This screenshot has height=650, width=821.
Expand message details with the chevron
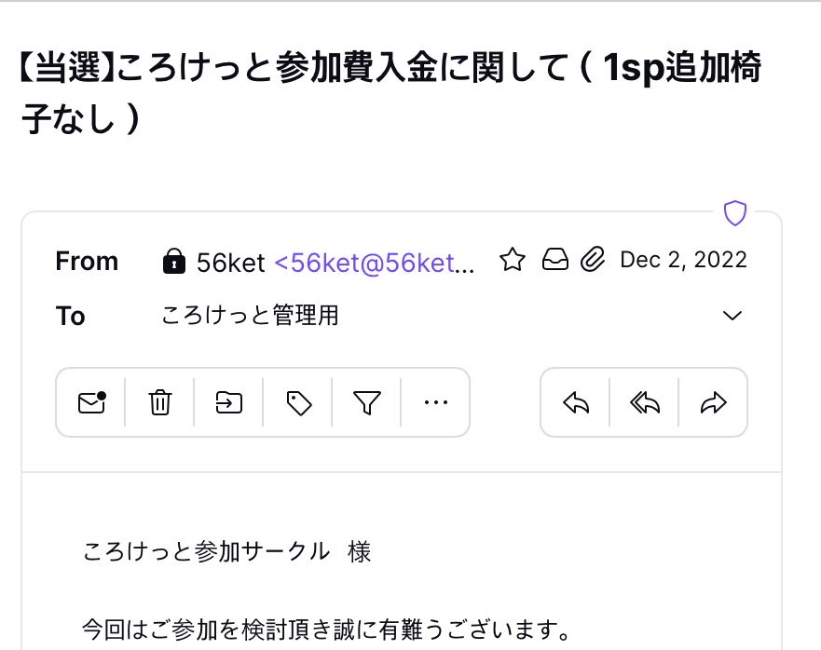[x=733, y=316]
